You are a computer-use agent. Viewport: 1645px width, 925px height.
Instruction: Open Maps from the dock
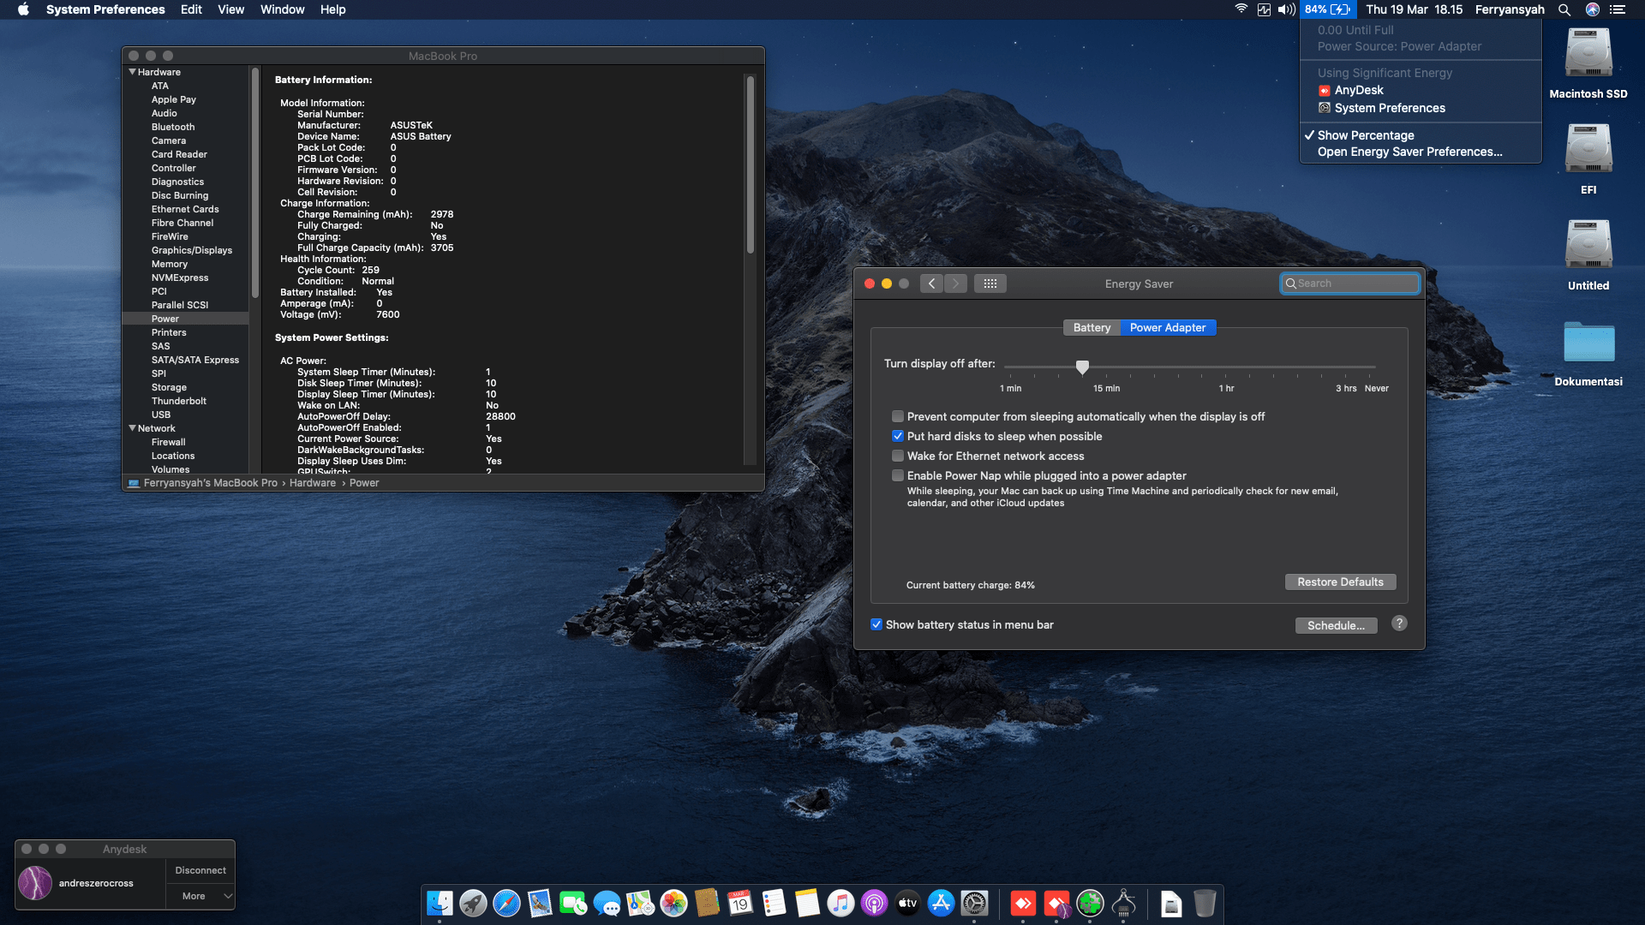[640, 903]
